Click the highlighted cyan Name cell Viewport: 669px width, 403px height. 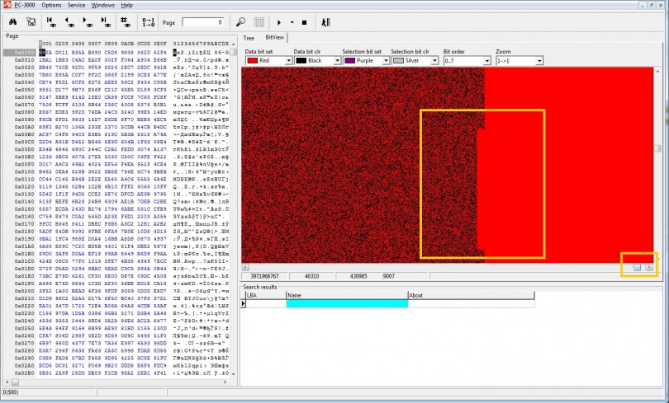tap(347, 303)
